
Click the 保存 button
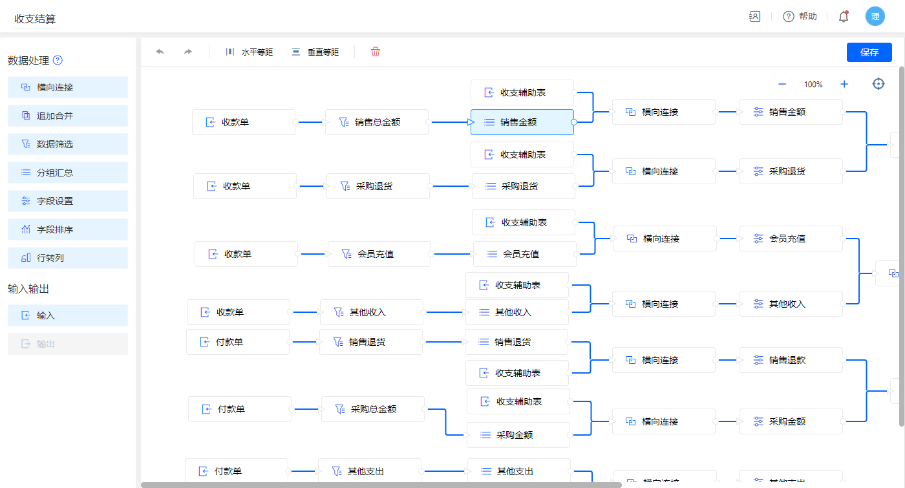(x=869, y=52)
